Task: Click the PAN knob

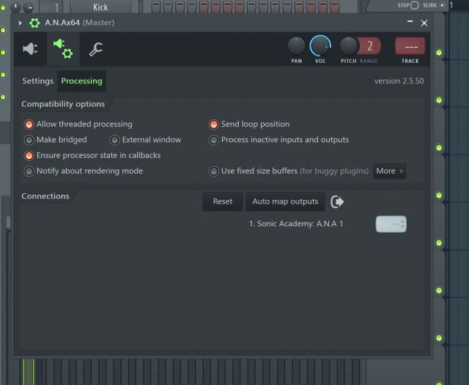Action: (x=296, y=46)
